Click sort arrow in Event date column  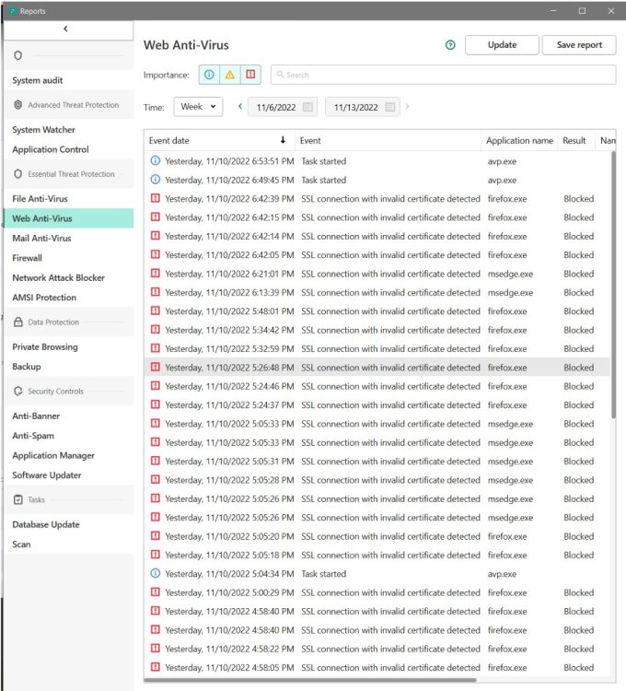pos(283,140)
